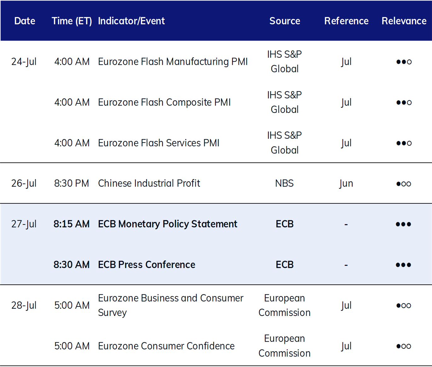Click relevance dots for ECB Monetary Policy Statement
Image resolution: width=432 pixels, height=367 pixels.
[403, 224]
